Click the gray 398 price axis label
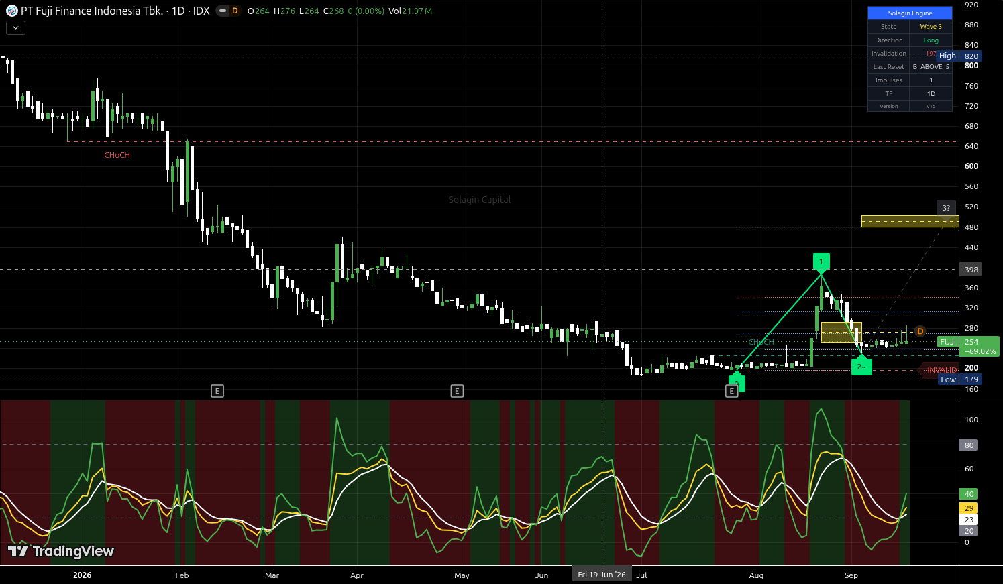 pyautogui.click(x=971, y=270)
